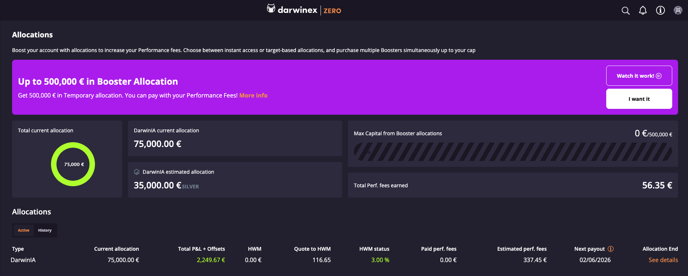Click the 75,000 € donut chart

(x=73, y=164)
